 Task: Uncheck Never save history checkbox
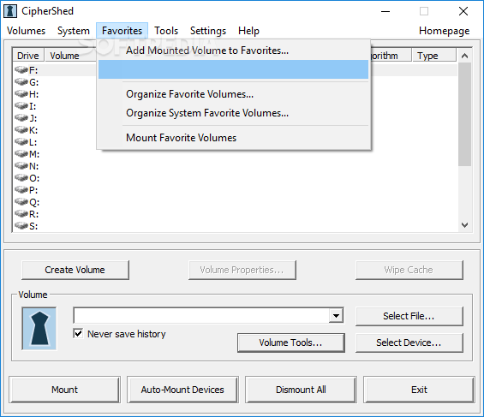click(x=79, y=333)
